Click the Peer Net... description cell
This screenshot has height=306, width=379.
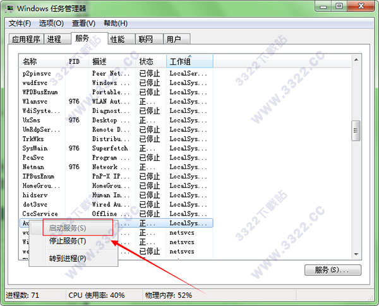(x=111, y=73)
